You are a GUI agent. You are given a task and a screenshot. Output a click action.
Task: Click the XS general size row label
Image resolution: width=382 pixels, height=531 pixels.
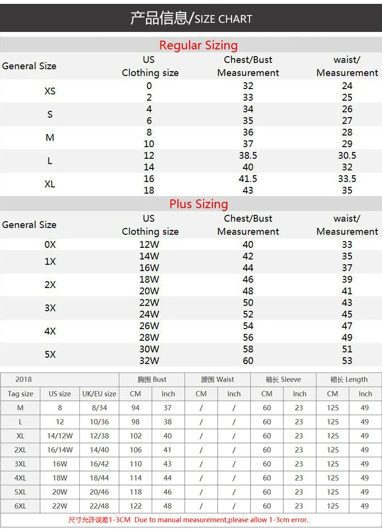coord(50,91)
